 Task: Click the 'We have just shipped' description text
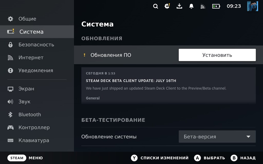point(156,88)
